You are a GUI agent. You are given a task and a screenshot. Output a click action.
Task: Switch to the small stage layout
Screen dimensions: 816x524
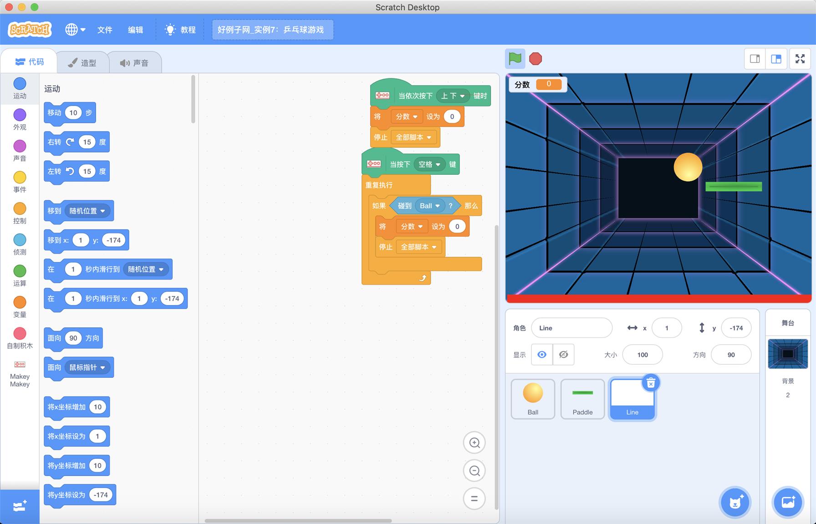(755, 59)
